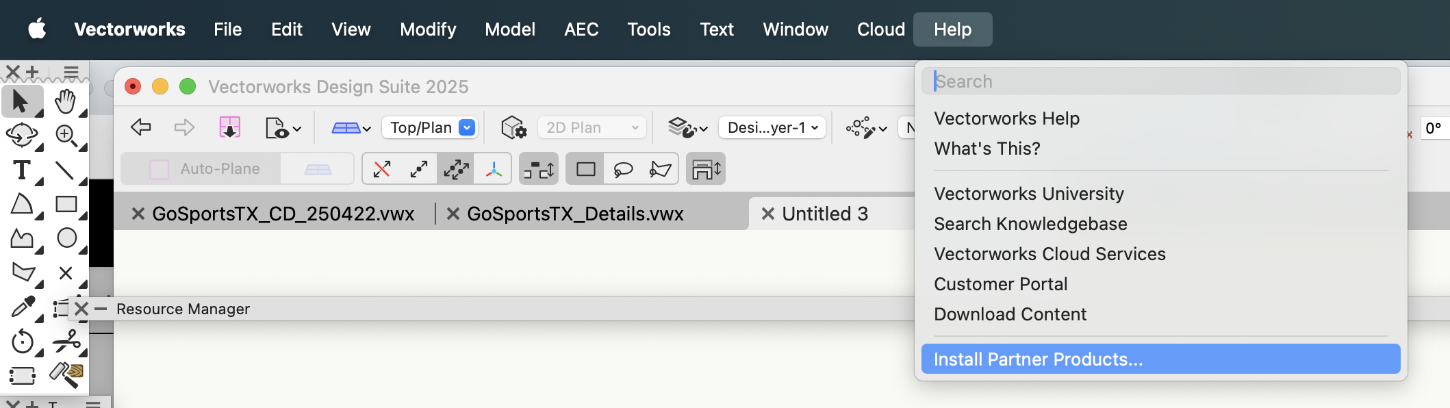Image resolution: width=1450 pixels, height=408 pixels.
Task: Expand the Desi...yer-1 active layer dropdown
Action: [772, 127]
